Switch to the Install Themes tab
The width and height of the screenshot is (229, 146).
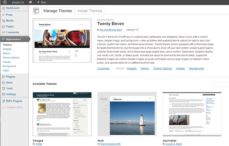tap(90, 11)
